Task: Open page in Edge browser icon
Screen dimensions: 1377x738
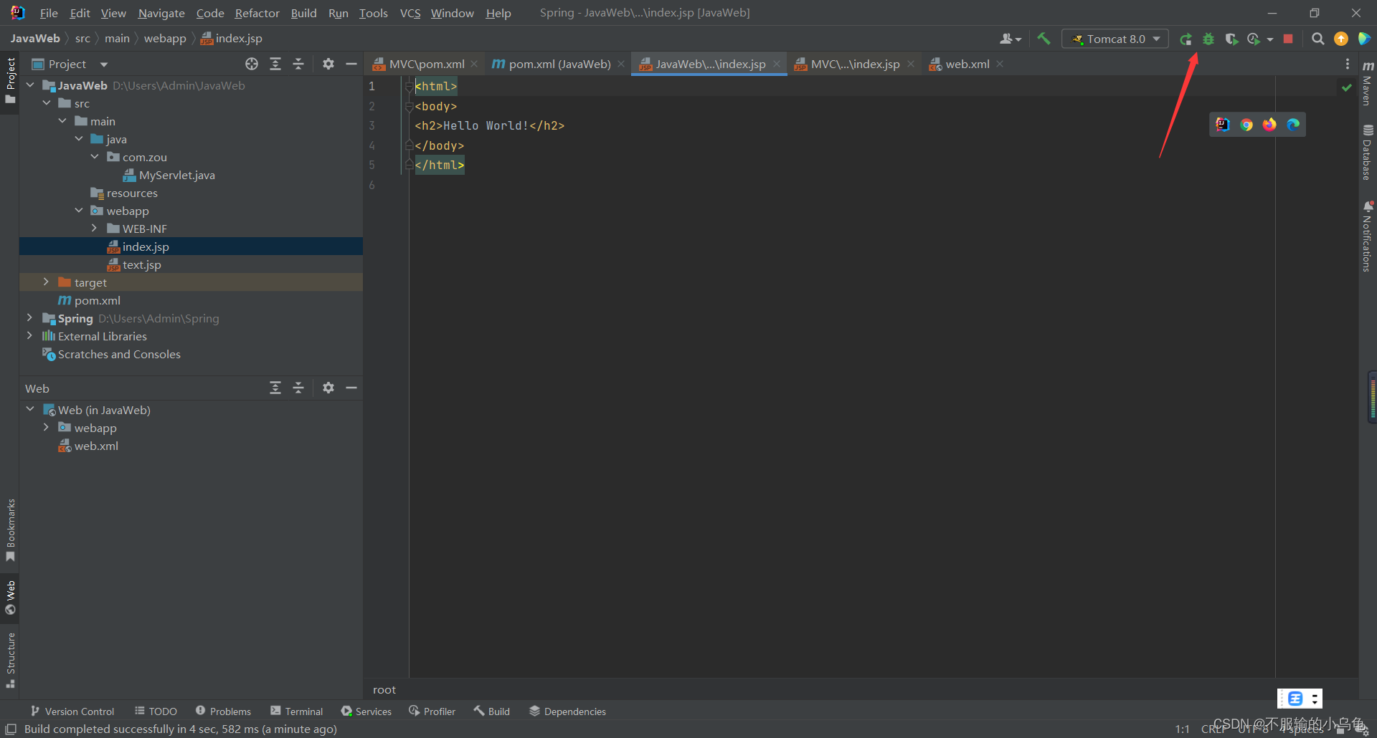Action: tap(1293, 125)
